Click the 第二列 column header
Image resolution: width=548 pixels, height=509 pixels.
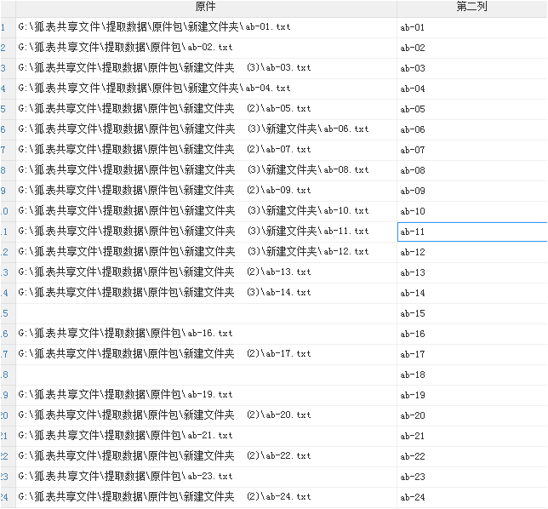[x=471, y=7]
